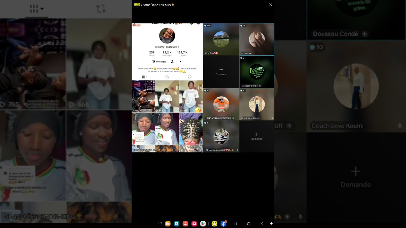This screenshot has width=406, height=228.
Task: Open the braided hair video thumbnail
Action: point(191,129)
